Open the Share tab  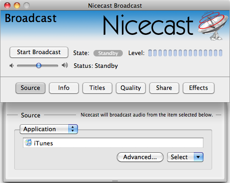point(164,88)
